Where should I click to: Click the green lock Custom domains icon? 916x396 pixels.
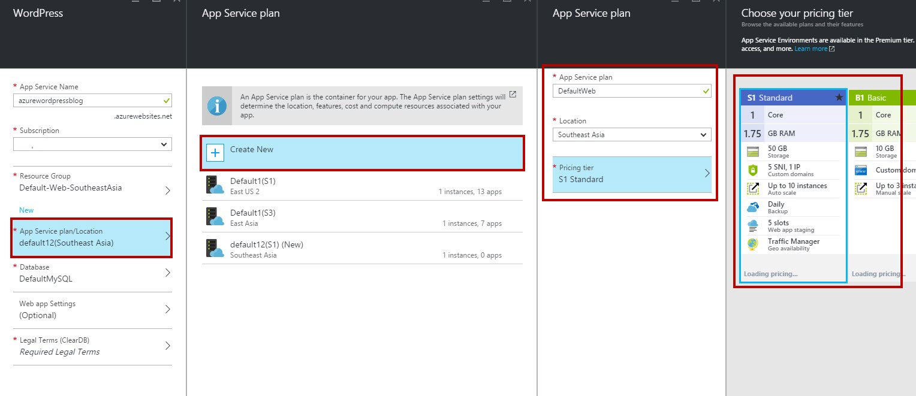coord(752,170)
